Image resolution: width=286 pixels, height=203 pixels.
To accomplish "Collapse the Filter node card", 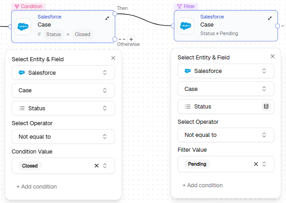I will coord(270,18).
